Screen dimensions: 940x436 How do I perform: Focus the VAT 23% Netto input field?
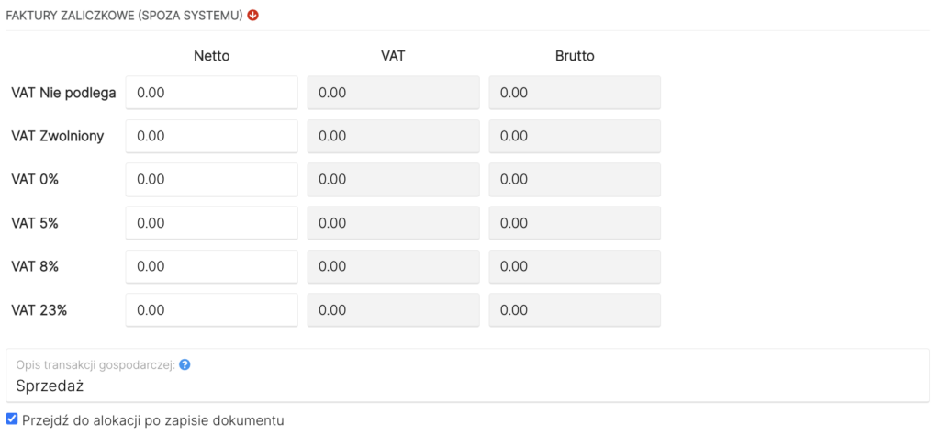coord(211,310)
